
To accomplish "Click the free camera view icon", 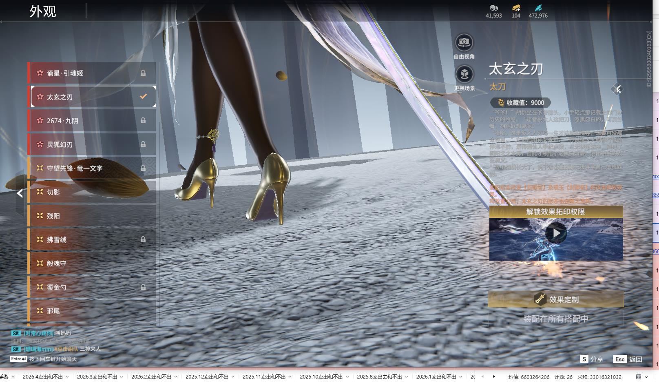I will pos(464,42).
